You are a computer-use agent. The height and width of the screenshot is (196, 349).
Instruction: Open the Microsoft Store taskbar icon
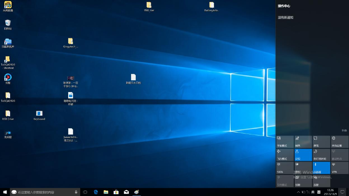[116, 192]
